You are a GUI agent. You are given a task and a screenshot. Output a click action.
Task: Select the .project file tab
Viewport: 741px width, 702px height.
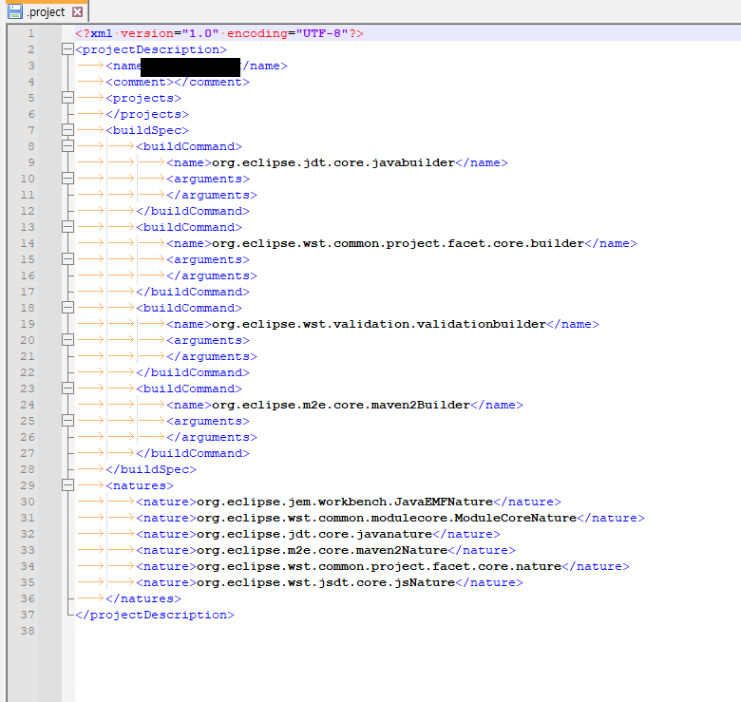[47, 11]
